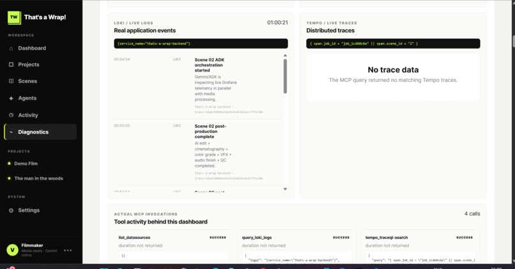Image resolution: width=515 pixels, height=269 pixels.
Task: Click the Settings gear icon
Action: (x=11, y=210)
